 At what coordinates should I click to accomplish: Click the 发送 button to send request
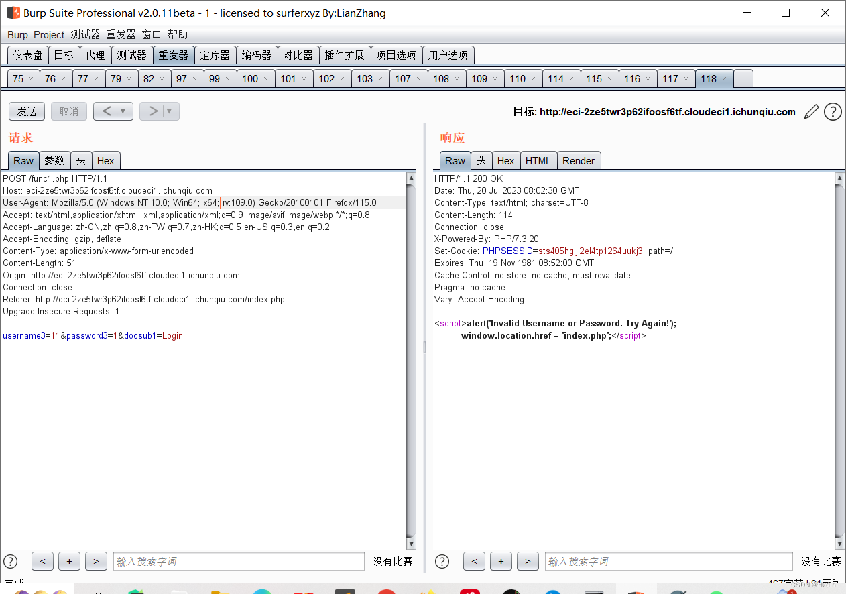(27, 111)
